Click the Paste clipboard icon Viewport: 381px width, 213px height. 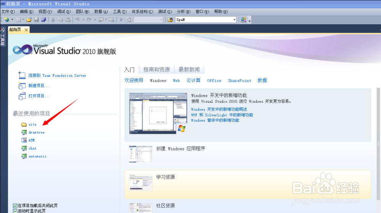pos(68,20)
